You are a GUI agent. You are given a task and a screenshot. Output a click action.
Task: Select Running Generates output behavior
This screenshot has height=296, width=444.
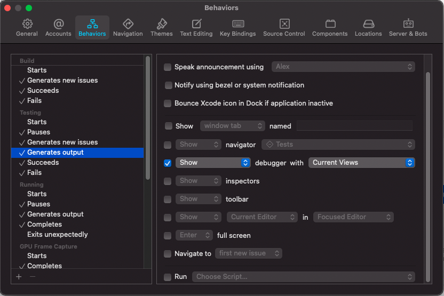[x=77, y=214]
